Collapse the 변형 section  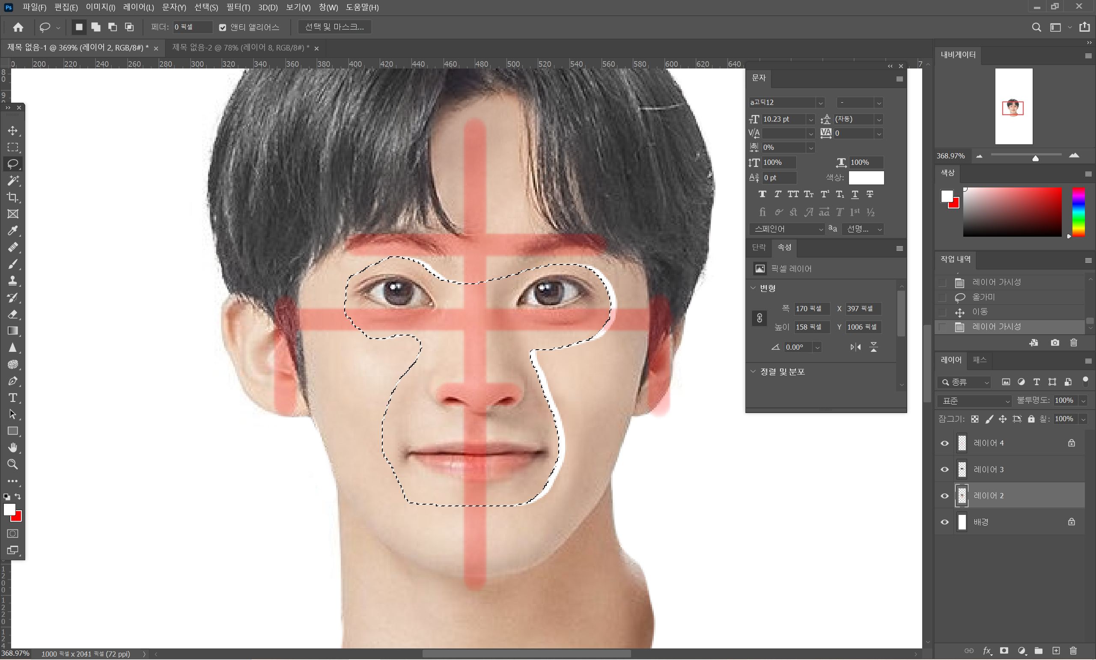tap(753, 288)
